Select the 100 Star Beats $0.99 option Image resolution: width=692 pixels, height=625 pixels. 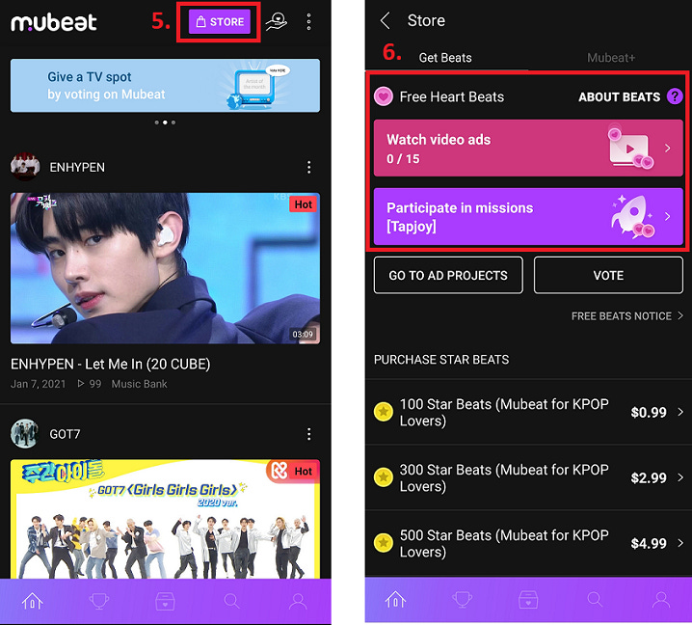(528, 412)
